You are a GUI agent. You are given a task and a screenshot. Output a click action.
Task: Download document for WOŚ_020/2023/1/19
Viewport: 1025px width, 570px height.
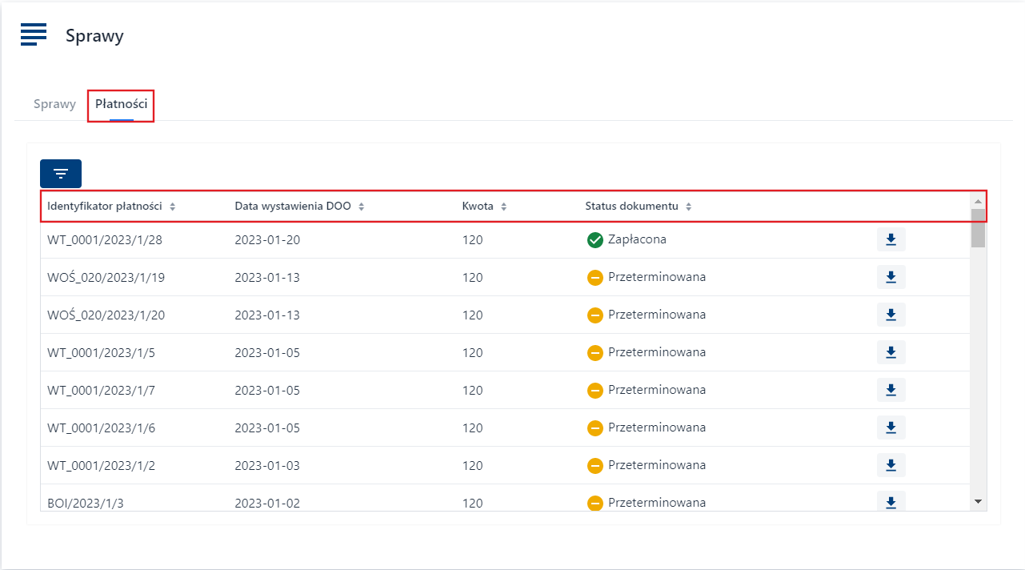pyautogui.click(x=891, y=277)
